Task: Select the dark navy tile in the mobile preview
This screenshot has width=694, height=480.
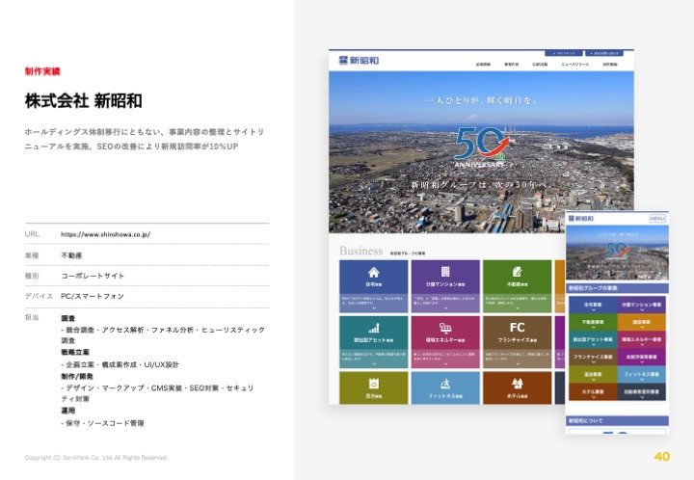Action: click(x=641, y=391)
